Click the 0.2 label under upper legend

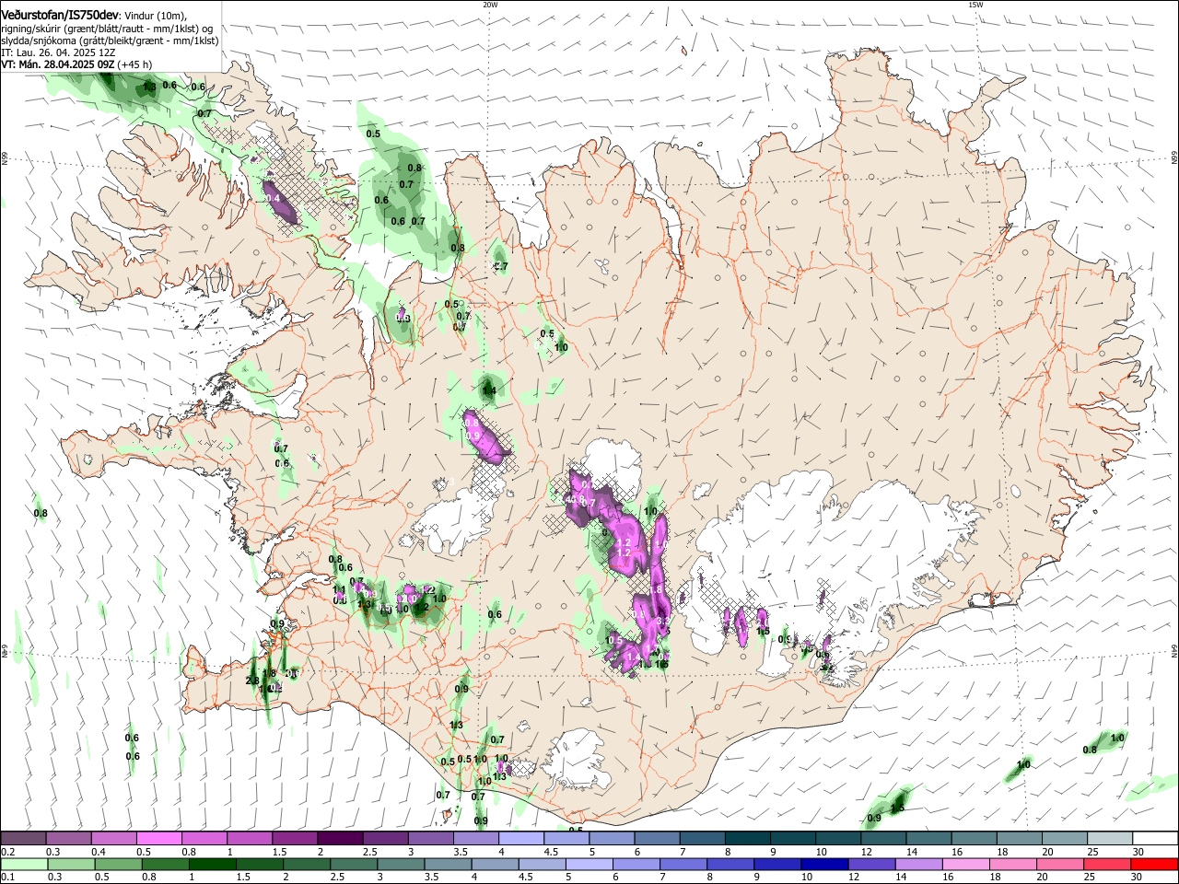[x=8, y=852]
